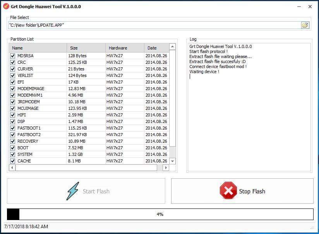Image resolution: width=319 pixels, height=234 pixels.
Task: Minimize the Grt Dongle Huawei Tool window
Action: pos(299,7)
